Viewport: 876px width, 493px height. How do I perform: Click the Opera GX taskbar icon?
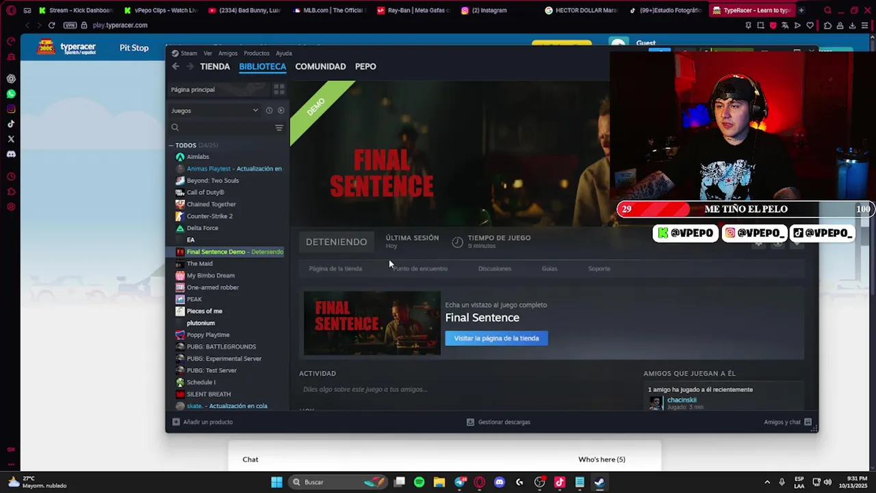coord(480,482)
